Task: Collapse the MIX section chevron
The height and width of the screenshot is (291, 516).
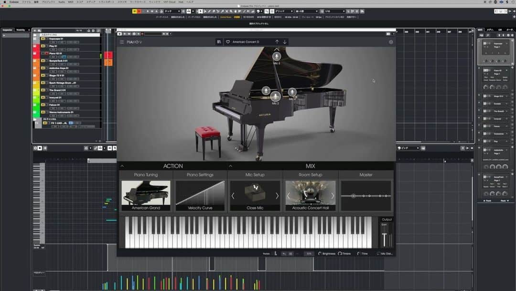Action: coord(230,166)
